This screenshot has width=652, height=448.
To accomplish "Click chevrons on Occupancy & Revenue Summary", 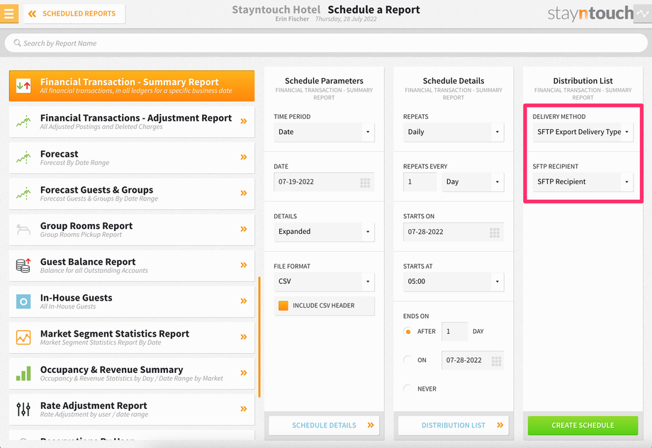I will click(244, 373).
